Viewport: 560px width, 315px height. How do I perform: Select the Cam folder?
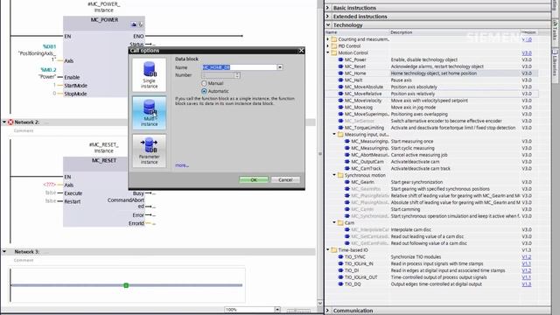point(349,222)
